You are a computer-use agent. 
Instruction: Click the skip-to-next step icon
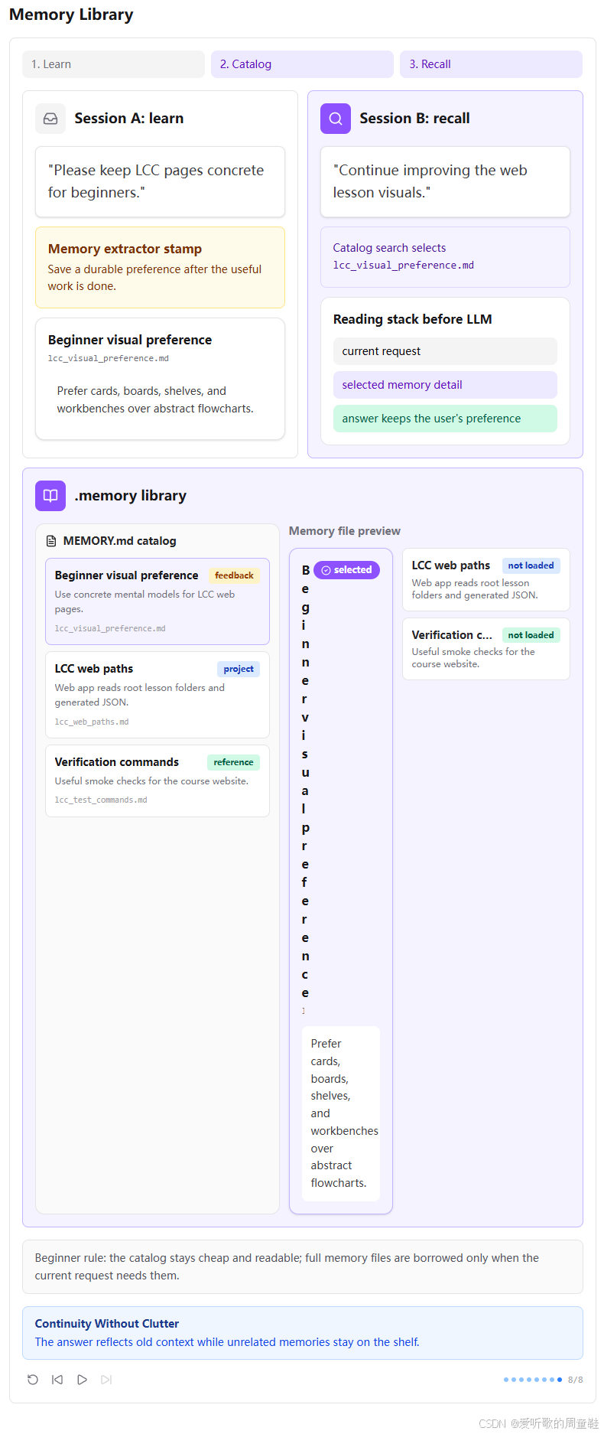(106, 1380)
